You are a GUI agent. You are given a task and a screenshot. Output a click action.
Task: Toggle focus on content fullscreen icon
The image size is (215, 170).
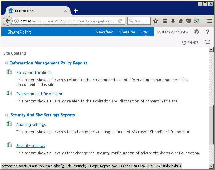click(x=207, y=42)
